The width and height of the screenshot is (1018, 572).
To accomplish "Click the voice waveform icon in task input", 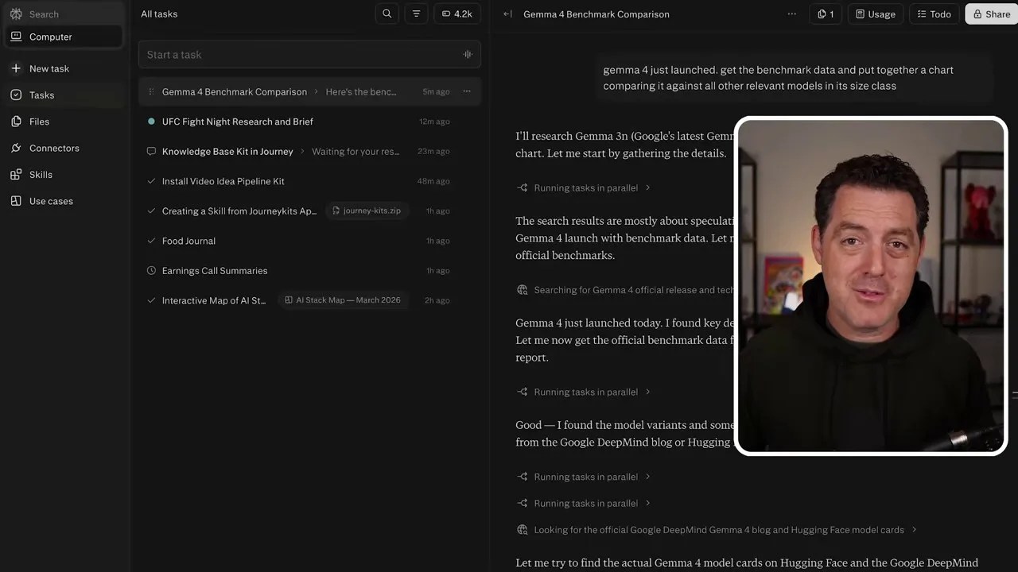I will coord(468,55).
